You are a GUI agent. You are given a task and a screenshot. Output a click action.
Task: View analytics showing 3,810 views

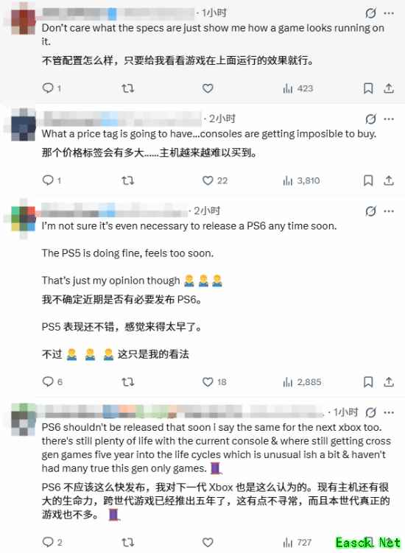click(x=301, y=180)
